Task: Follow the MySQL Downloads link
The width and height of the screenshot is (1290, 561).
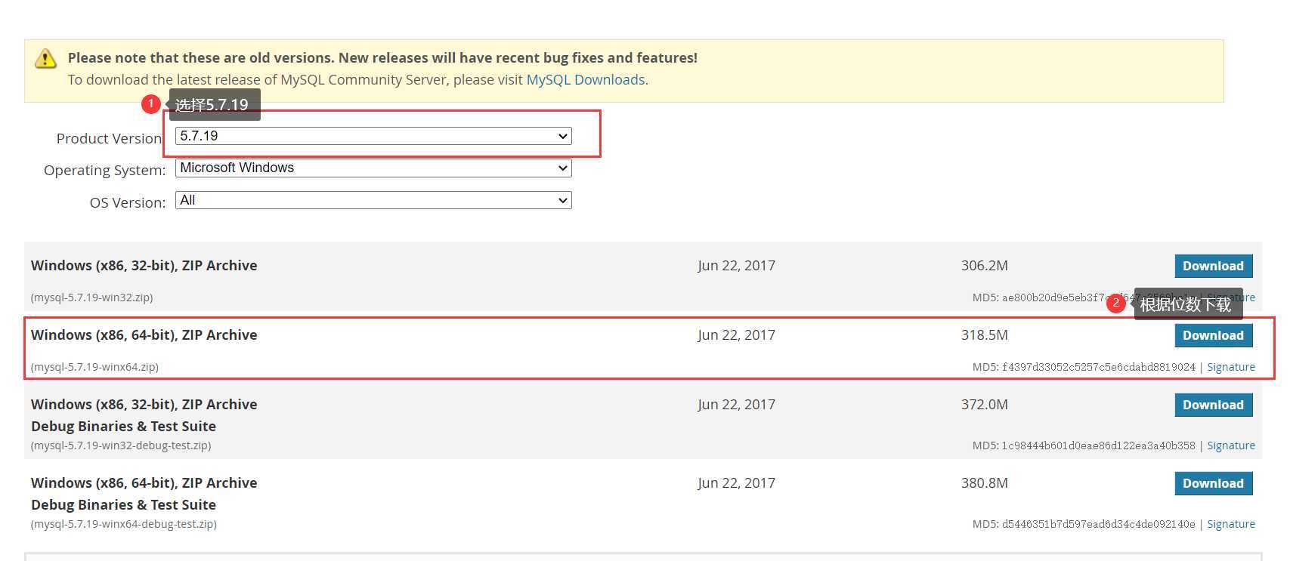Action: point(586,79)
